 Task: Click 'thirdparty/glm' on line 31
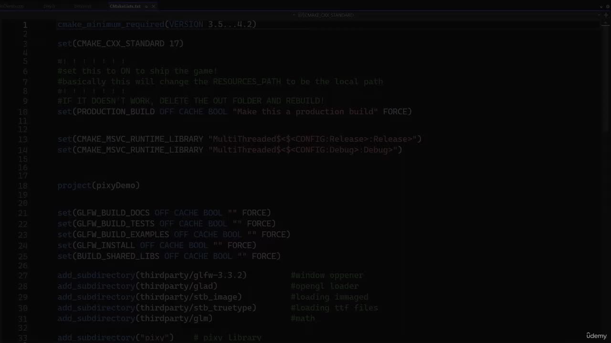click(174, 318)
